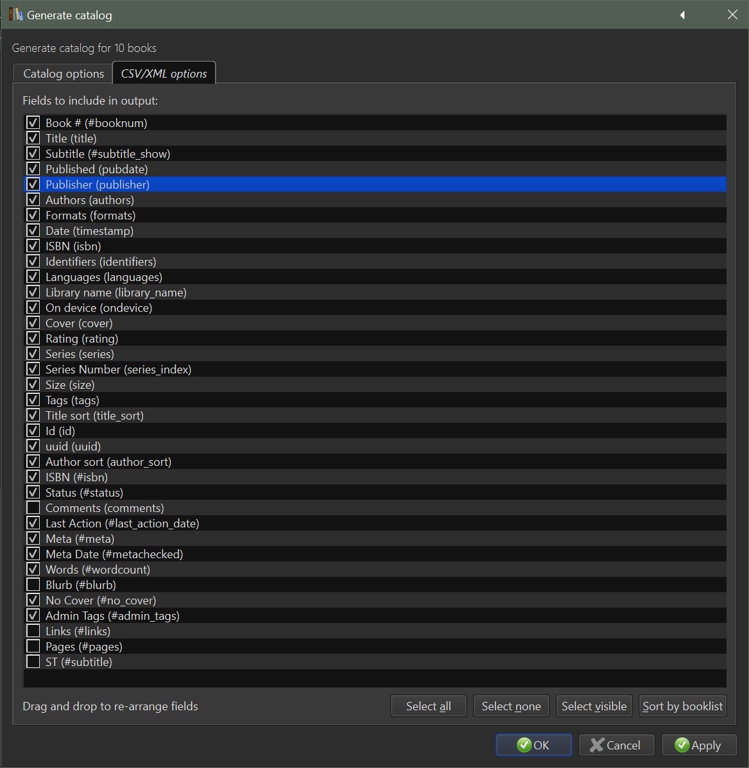This screenshot has height=768, width=749.
Task: Toggle the Formats (formats) checkbox
Action: tap(33, 215)
